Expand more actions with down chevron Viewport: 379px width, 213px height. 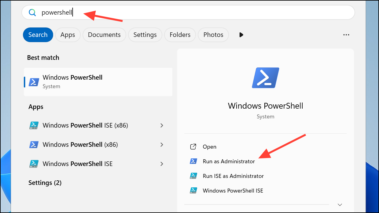tap(340, 204)
